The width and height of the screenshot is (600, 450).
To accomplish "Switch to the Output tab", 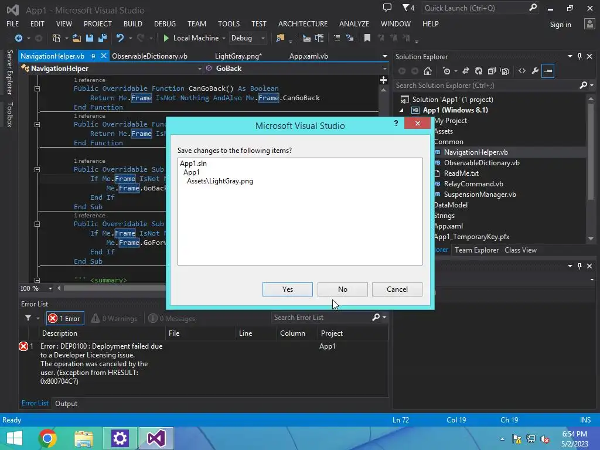I will coord(66,403).
